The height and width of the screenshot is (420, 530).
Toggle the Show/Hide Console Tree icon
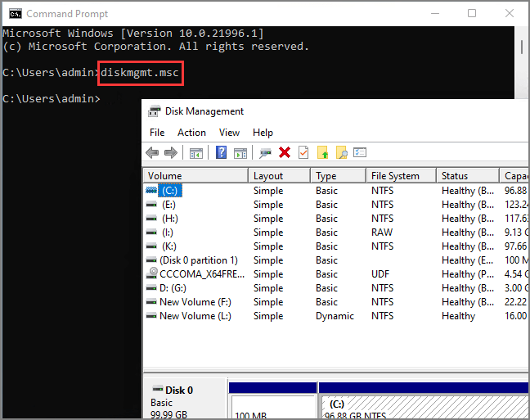(x=196, y=152)
